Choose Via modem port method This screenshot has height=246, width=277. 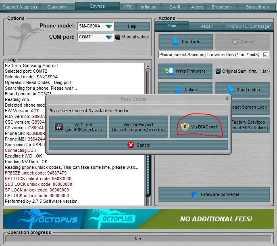[138, 127]
